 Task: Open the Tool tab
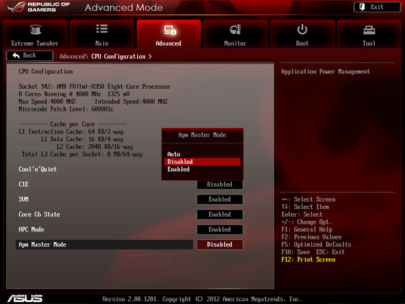pos(369,34)
